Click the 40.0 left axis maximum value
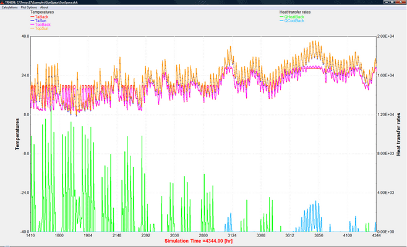 point(25,36)
